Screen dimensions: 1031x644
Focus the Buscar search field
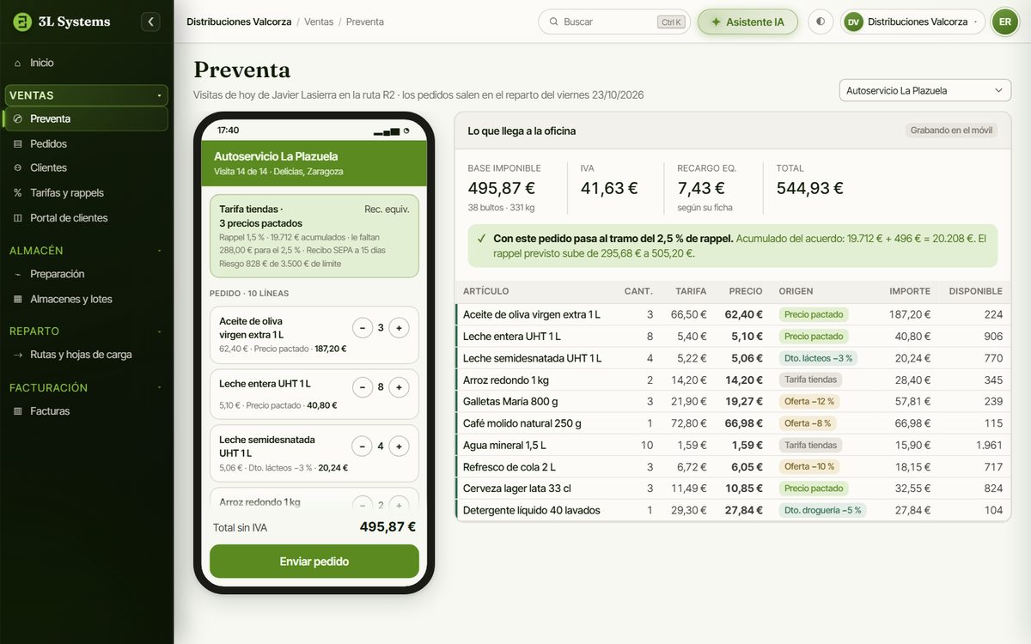pos(614,21)
